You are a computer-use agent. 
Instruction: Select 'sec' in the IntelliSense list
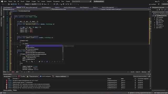pyautogui.click(x=44, y=46)
